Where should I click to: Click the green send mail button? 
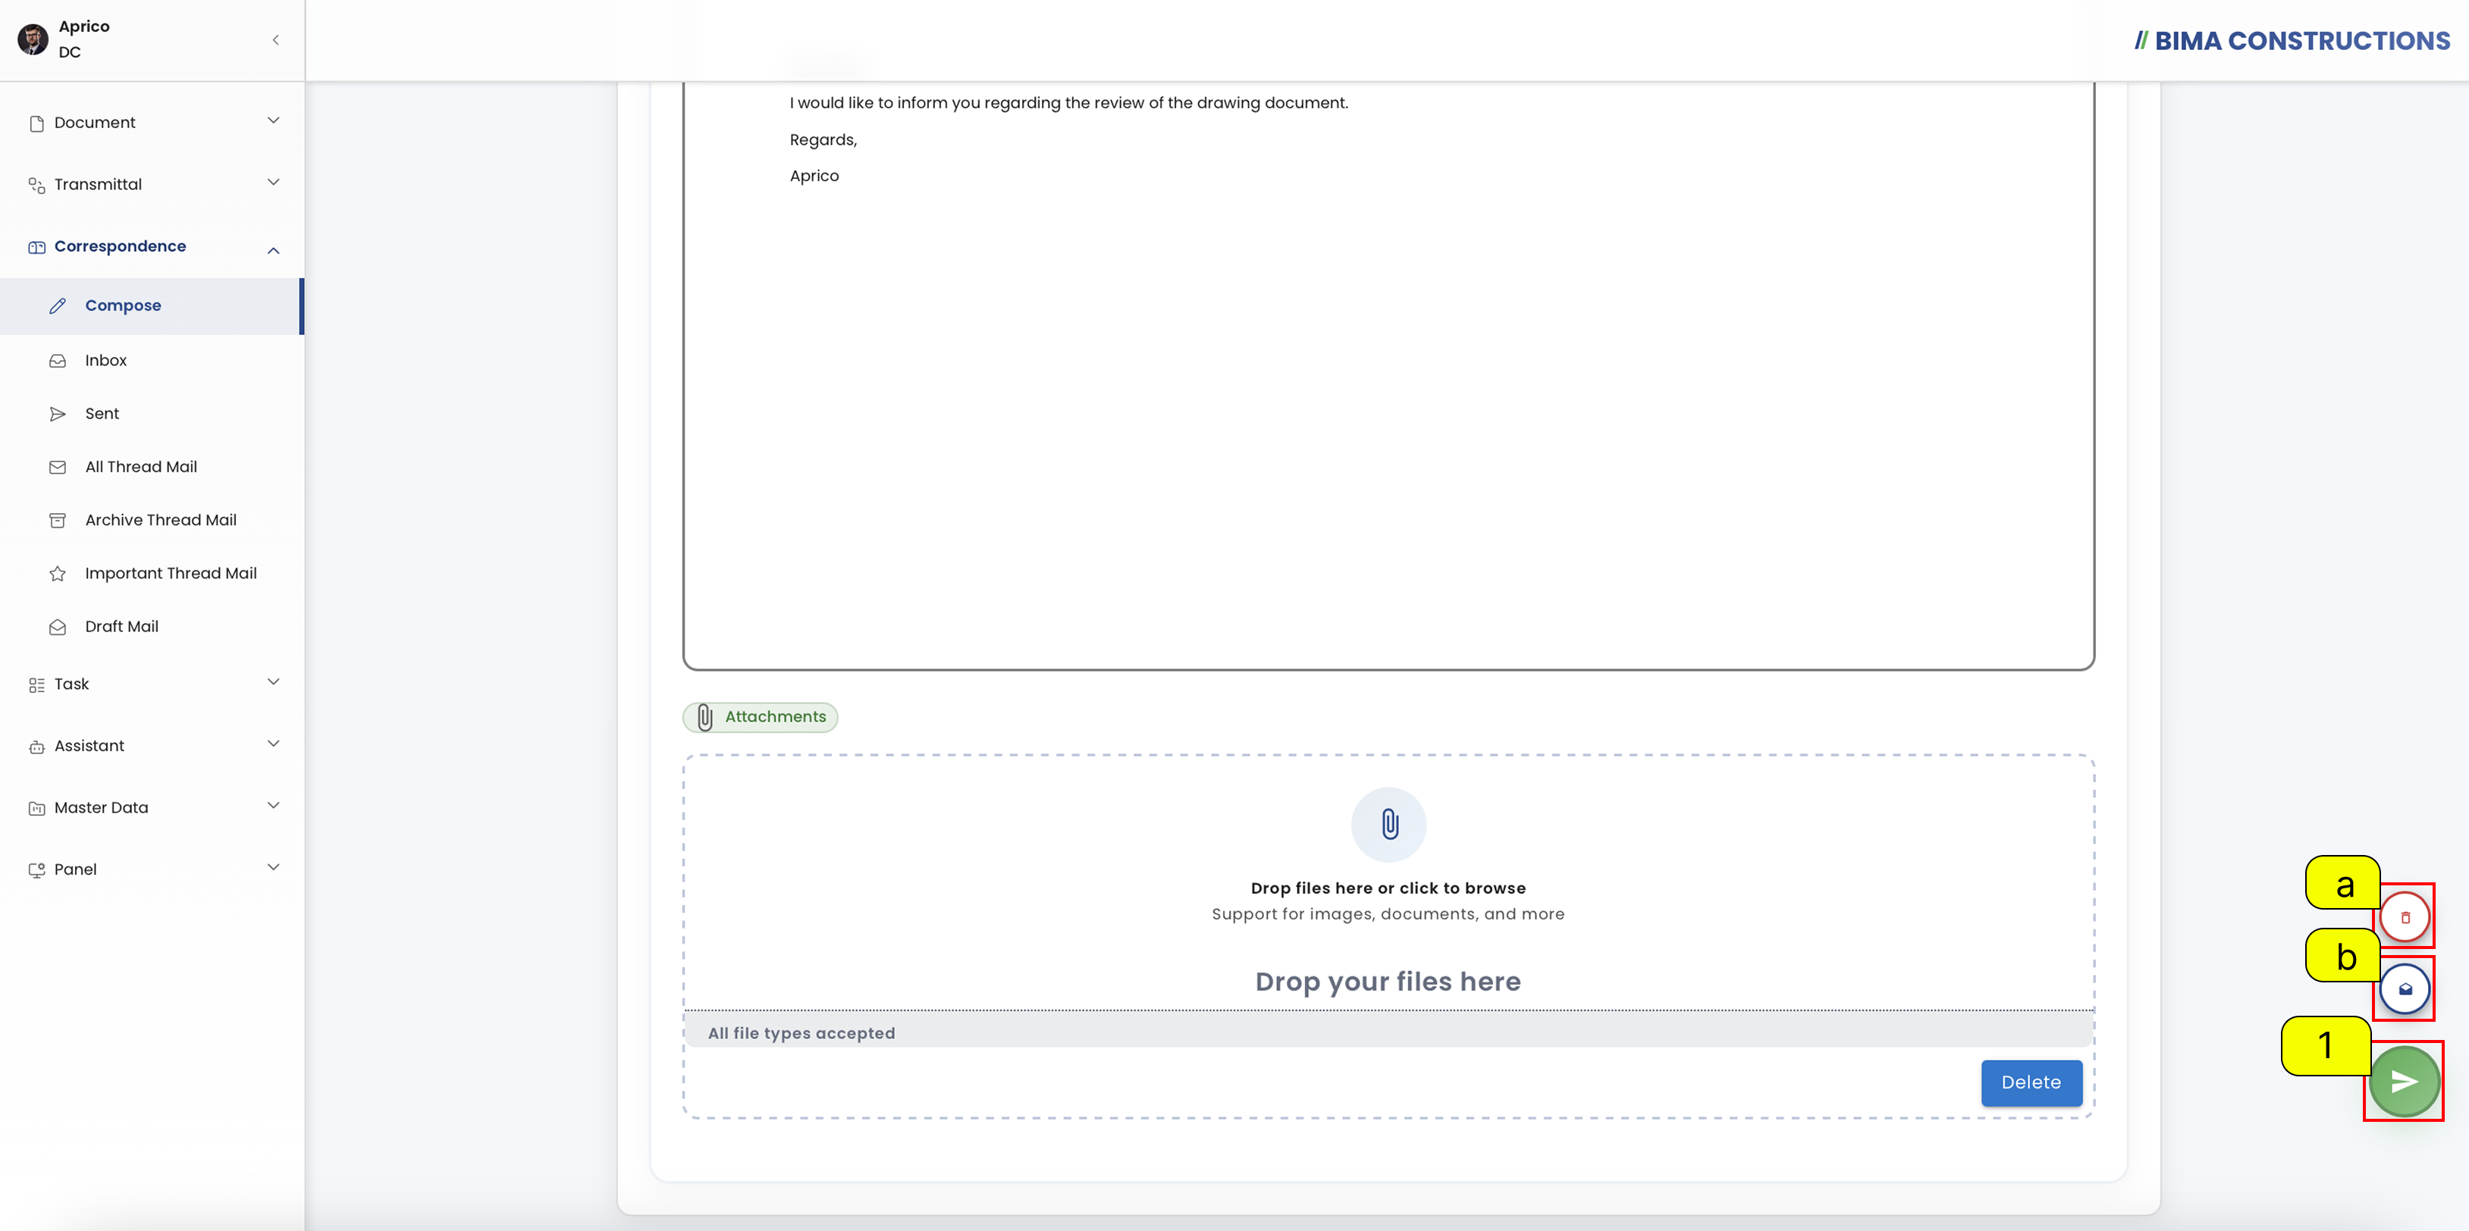pos(2403,1082)
